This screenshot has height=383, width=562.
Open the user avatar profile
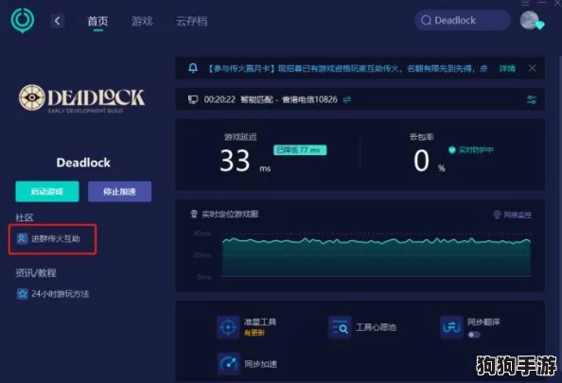point(530,20)
